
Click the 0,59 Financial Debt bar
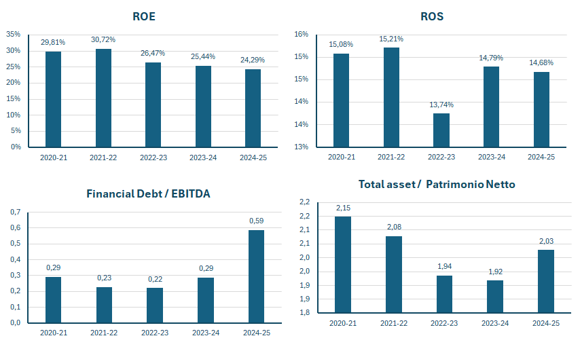pos(256,276)
